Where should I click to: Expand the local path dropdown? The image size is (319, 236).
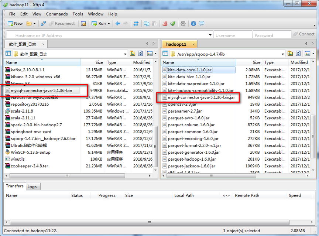coord(125,54)
